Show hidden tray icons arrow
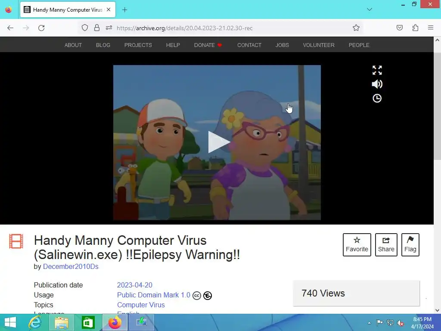This screenshot has height=331, width=441. click(369, 323)
